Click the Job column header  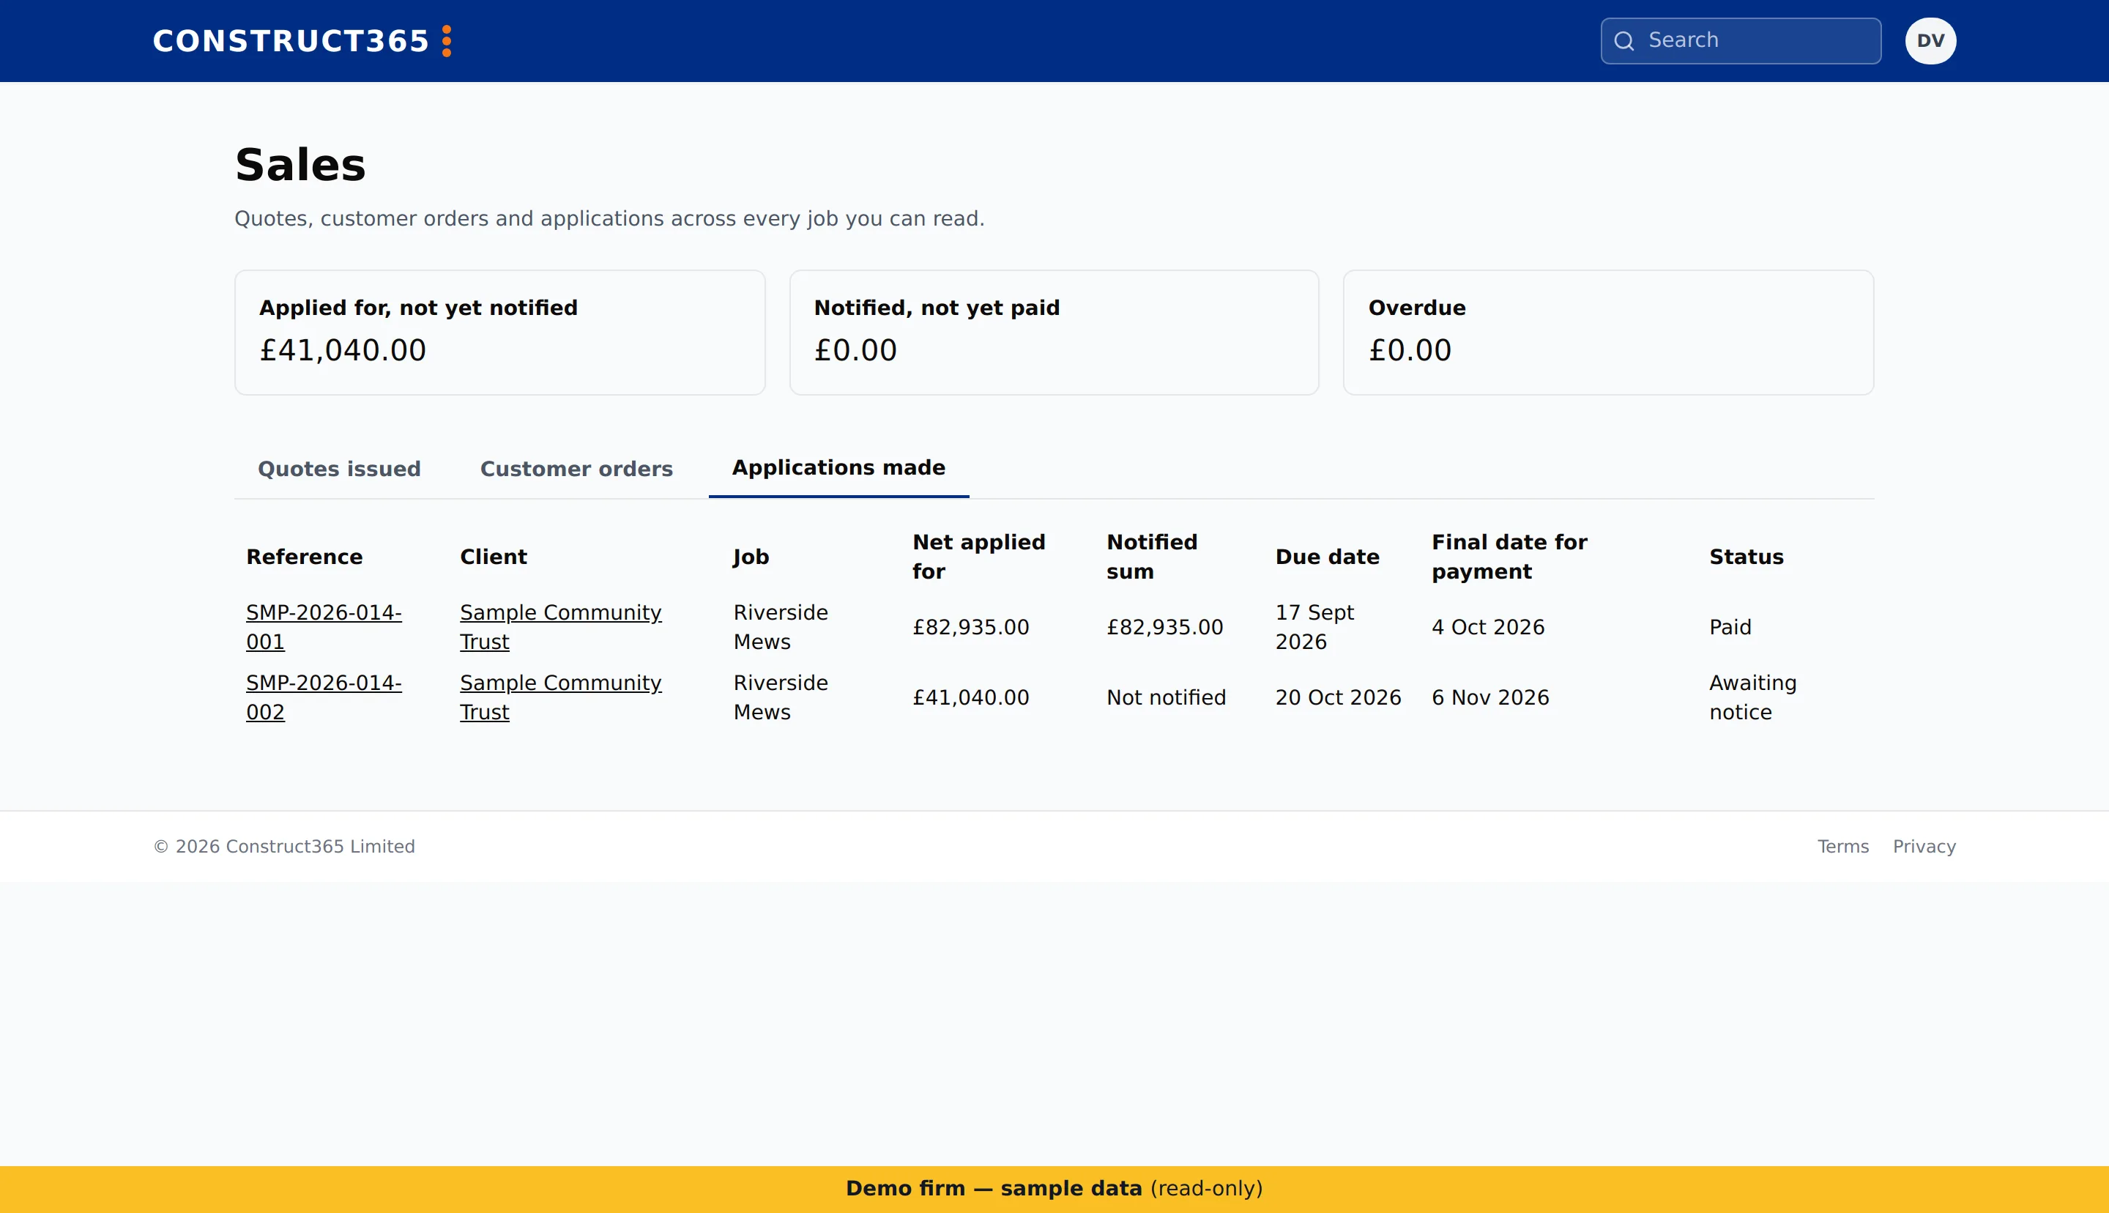[751, 557]
